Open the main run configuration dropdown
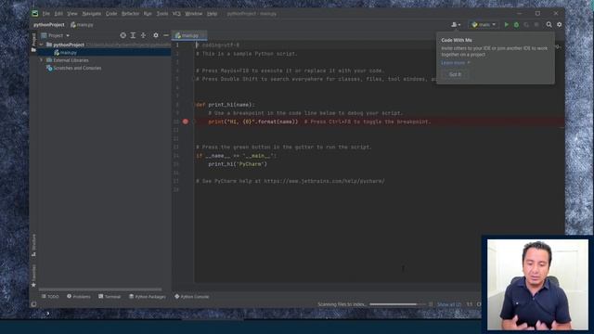This screenshot has width=594, height=334. point(484,25)
